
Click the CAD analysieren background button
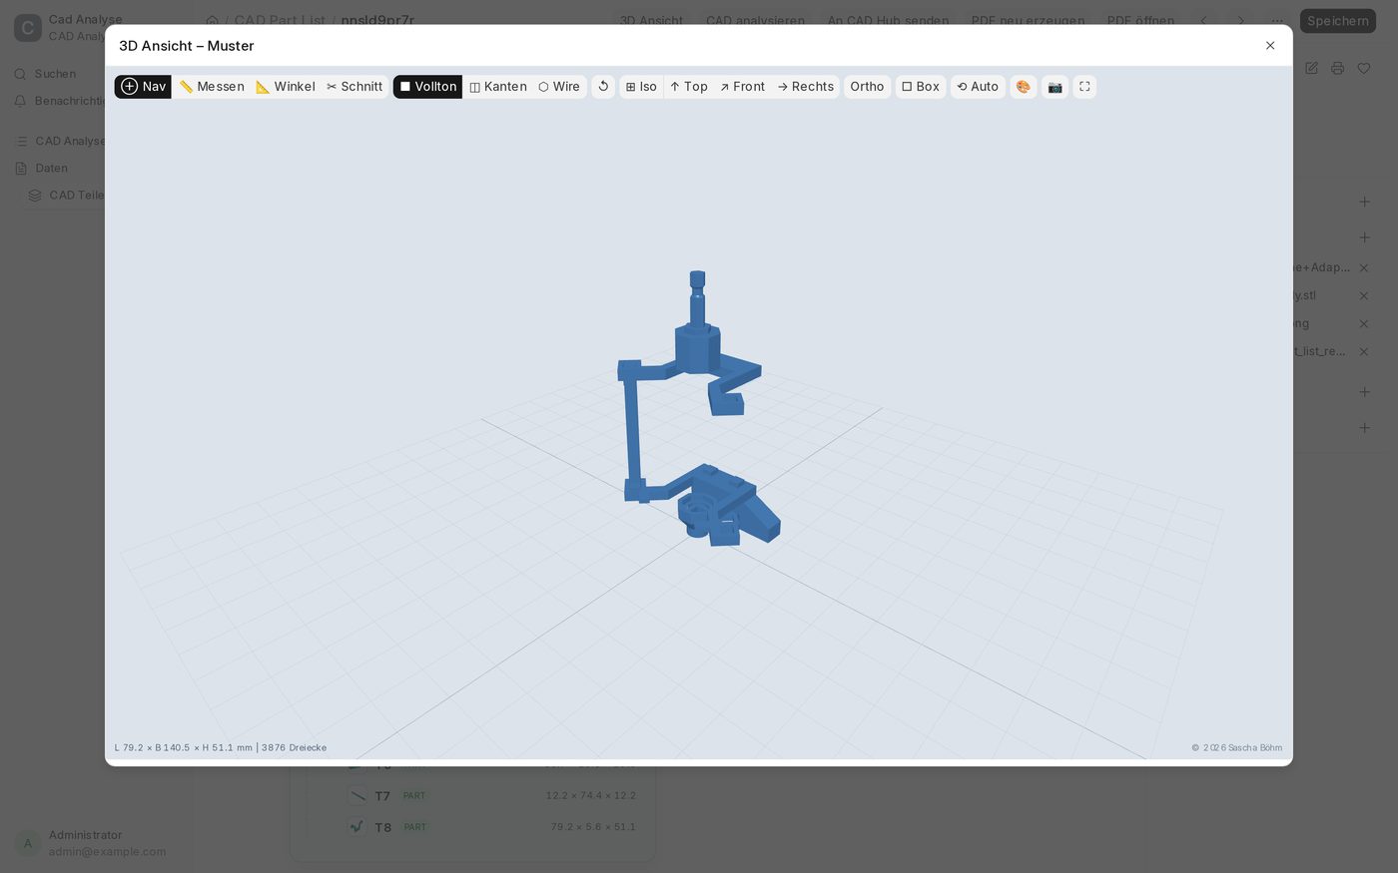pyautogui.click(x=755, y=21)
